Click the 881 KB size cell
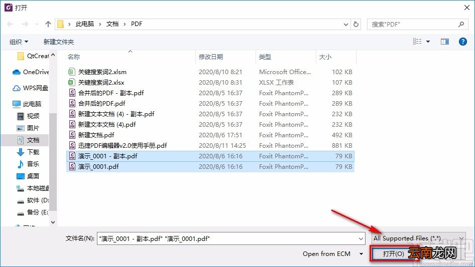This screenshot has height=267, width=475. (x=342, y=145)
